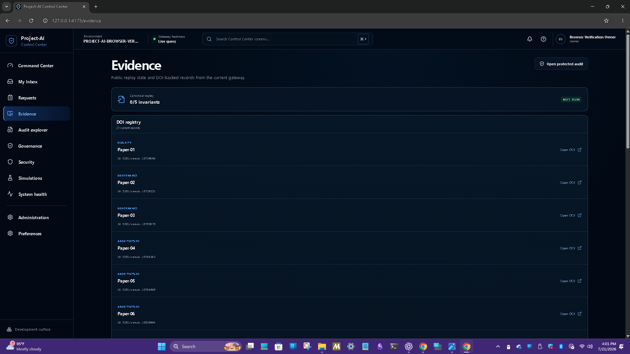The image size is (630, 354).
Task: Close the Project-AI Control Center tab
Action: click(84, 7)
